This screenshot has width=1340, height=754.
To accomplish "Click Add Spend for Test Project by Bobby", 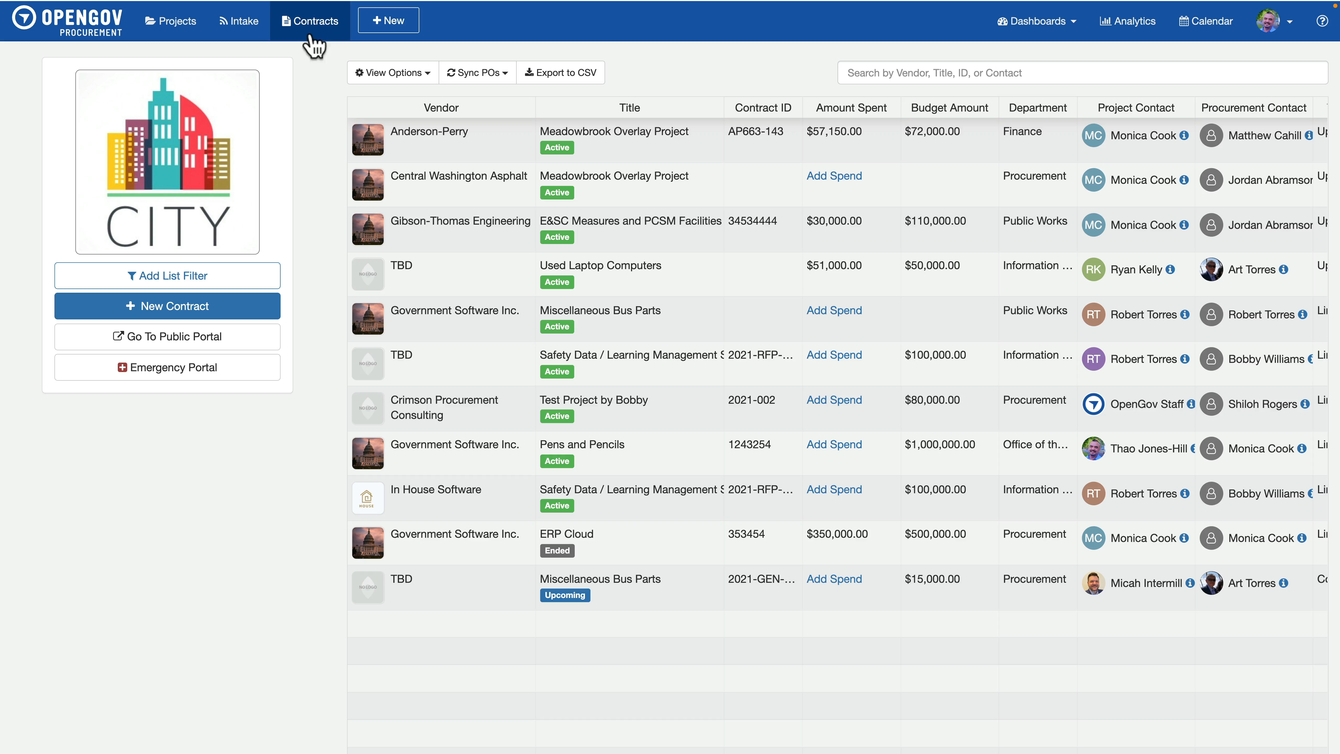I will click(x=834, y=400).
